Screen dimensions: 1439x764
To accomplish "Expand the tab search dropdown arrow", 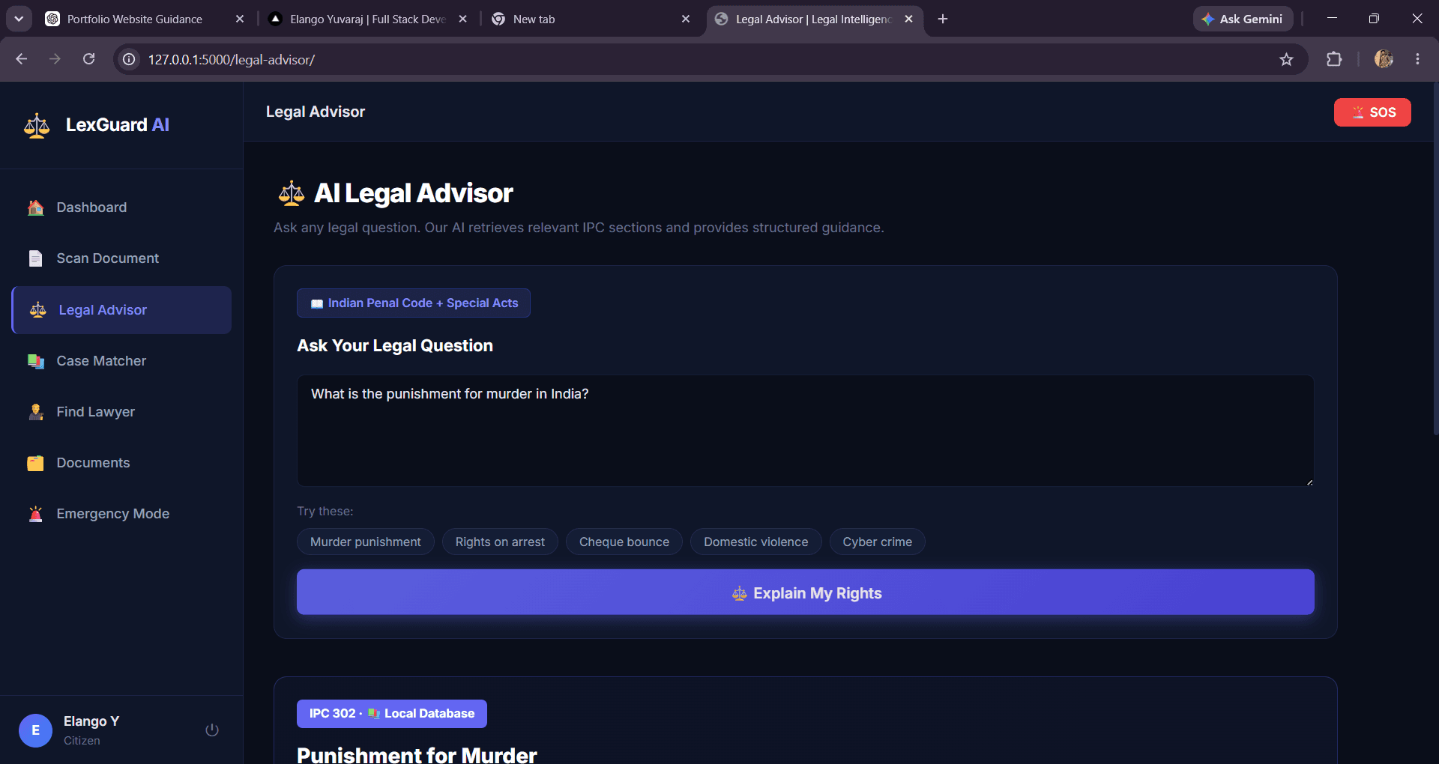I will coord(19,19).
